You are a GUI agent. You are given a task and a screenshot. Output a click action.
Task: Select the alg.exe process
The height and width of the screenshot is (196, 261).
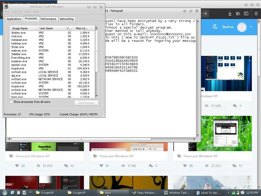point(52,76)
